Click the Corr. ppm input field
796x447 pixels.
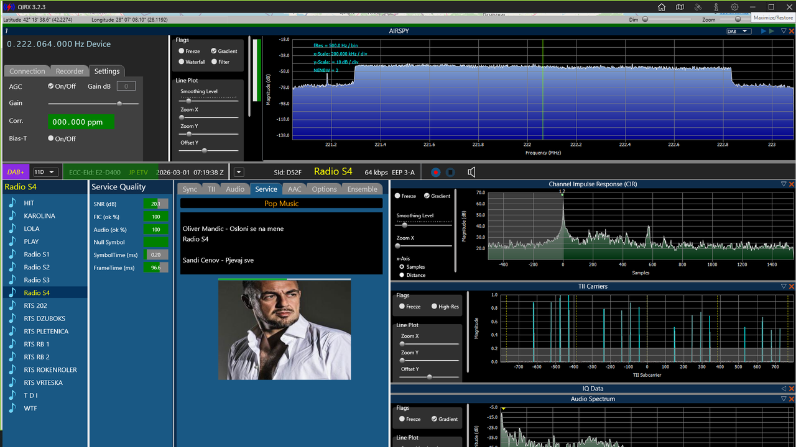coord(81,122)
